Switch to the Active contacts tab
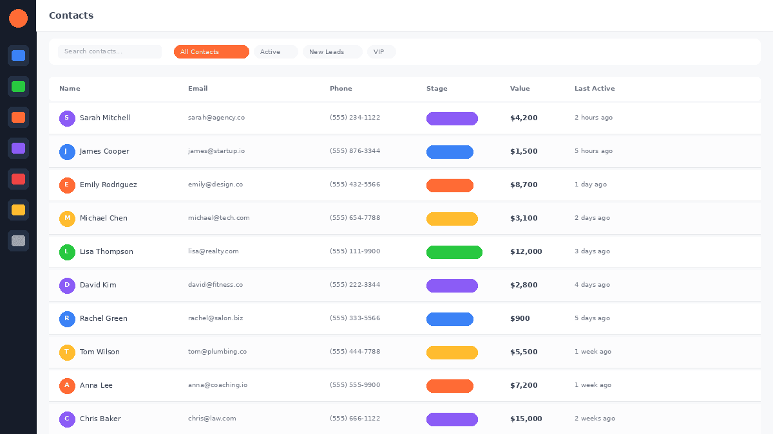This screenshot has width=773, height=434. [x=275, y=52]
